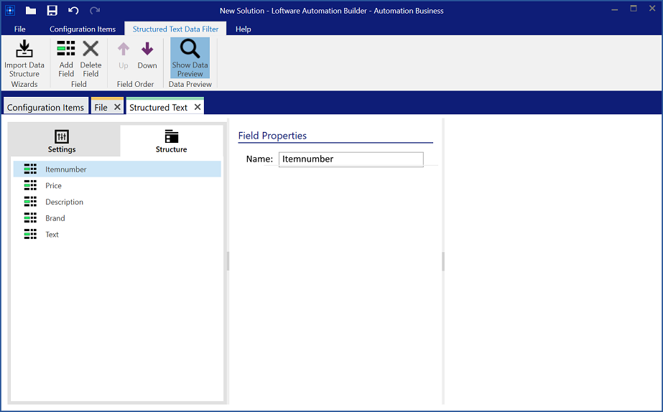The width and height of the screenshot is (663, 412).
Task: Open the Configuration Items ribbon tab
Action: click(x=83, y=29)
